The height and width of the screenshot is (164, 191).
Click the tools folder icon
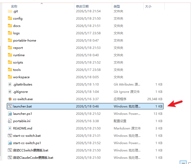10,70
